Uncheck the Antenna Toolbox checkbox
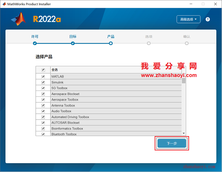 43,106
